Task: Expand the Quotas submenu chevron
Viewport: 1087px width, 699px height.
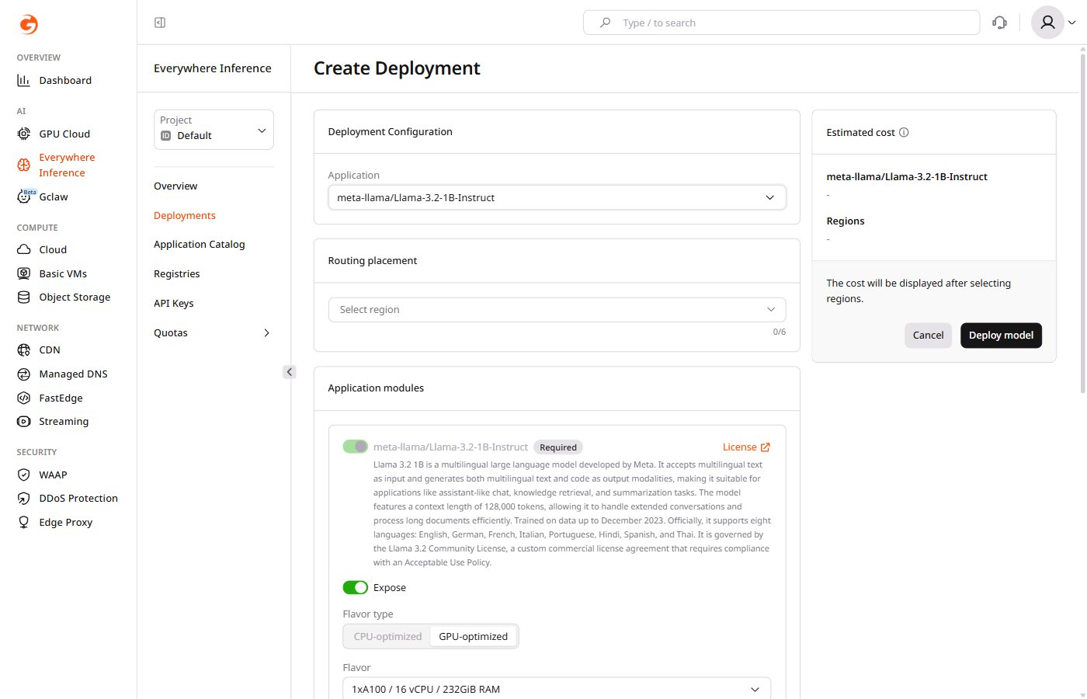Action: click(266, 332)
